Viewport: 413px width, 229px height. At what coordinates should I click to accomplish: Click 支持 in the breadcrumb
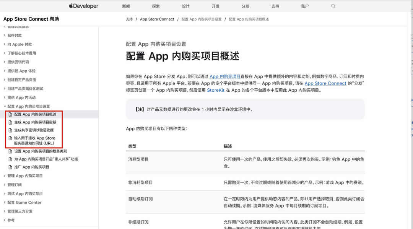129,19
